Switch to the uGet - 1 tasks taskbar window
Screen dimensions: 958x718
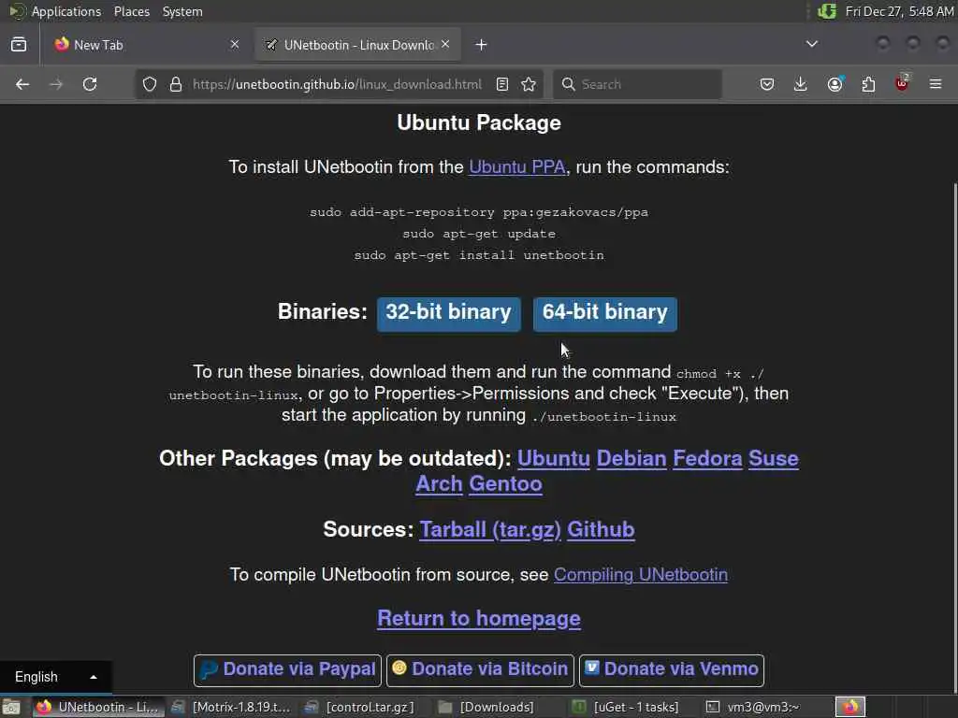click(626, 707)
